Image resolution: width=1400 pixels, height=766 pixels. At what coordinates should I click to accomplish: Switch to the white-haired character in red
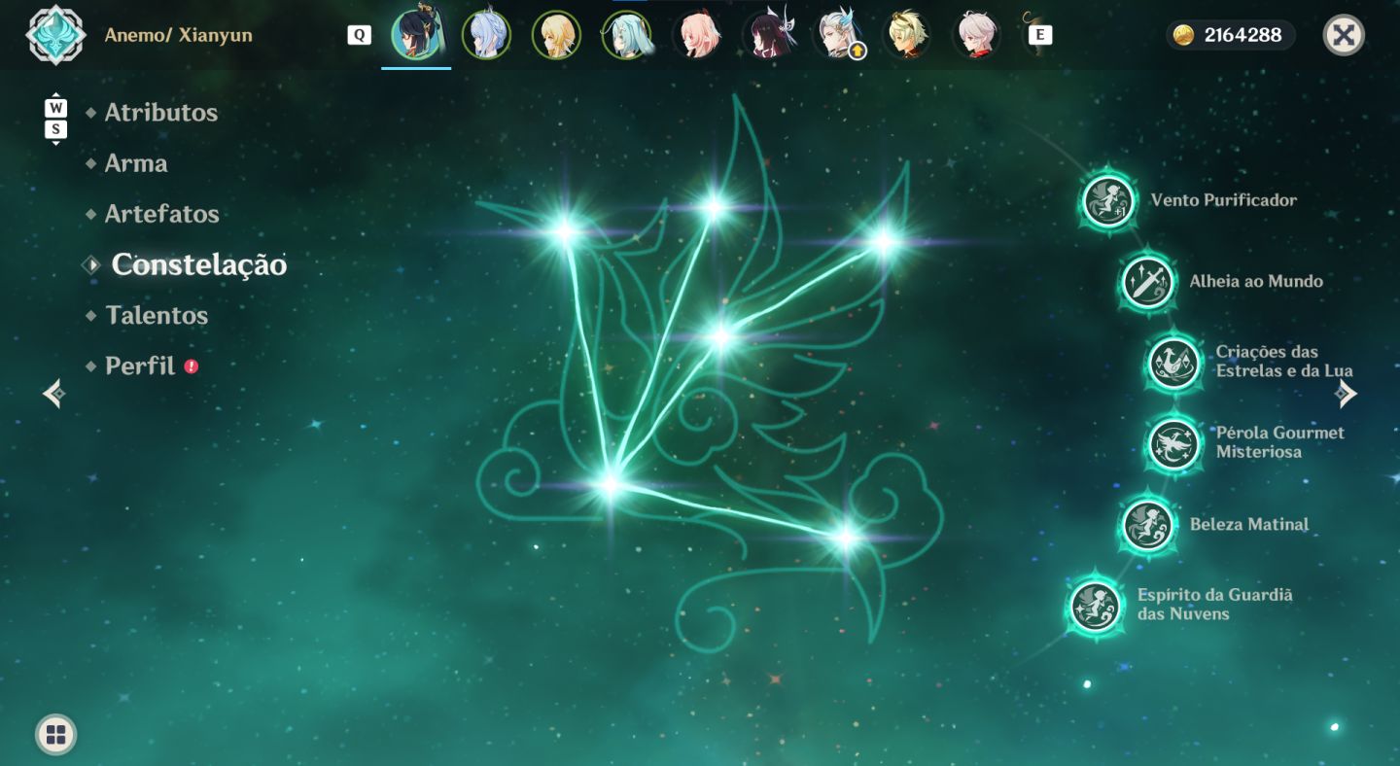coord(976,35)
